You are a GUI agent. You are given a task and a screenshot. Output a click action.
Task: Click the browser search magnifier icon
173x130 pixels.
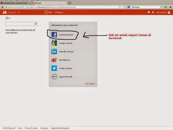(161, 7)
